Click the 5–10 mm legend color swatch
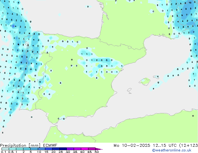 [x=34, y=149]
